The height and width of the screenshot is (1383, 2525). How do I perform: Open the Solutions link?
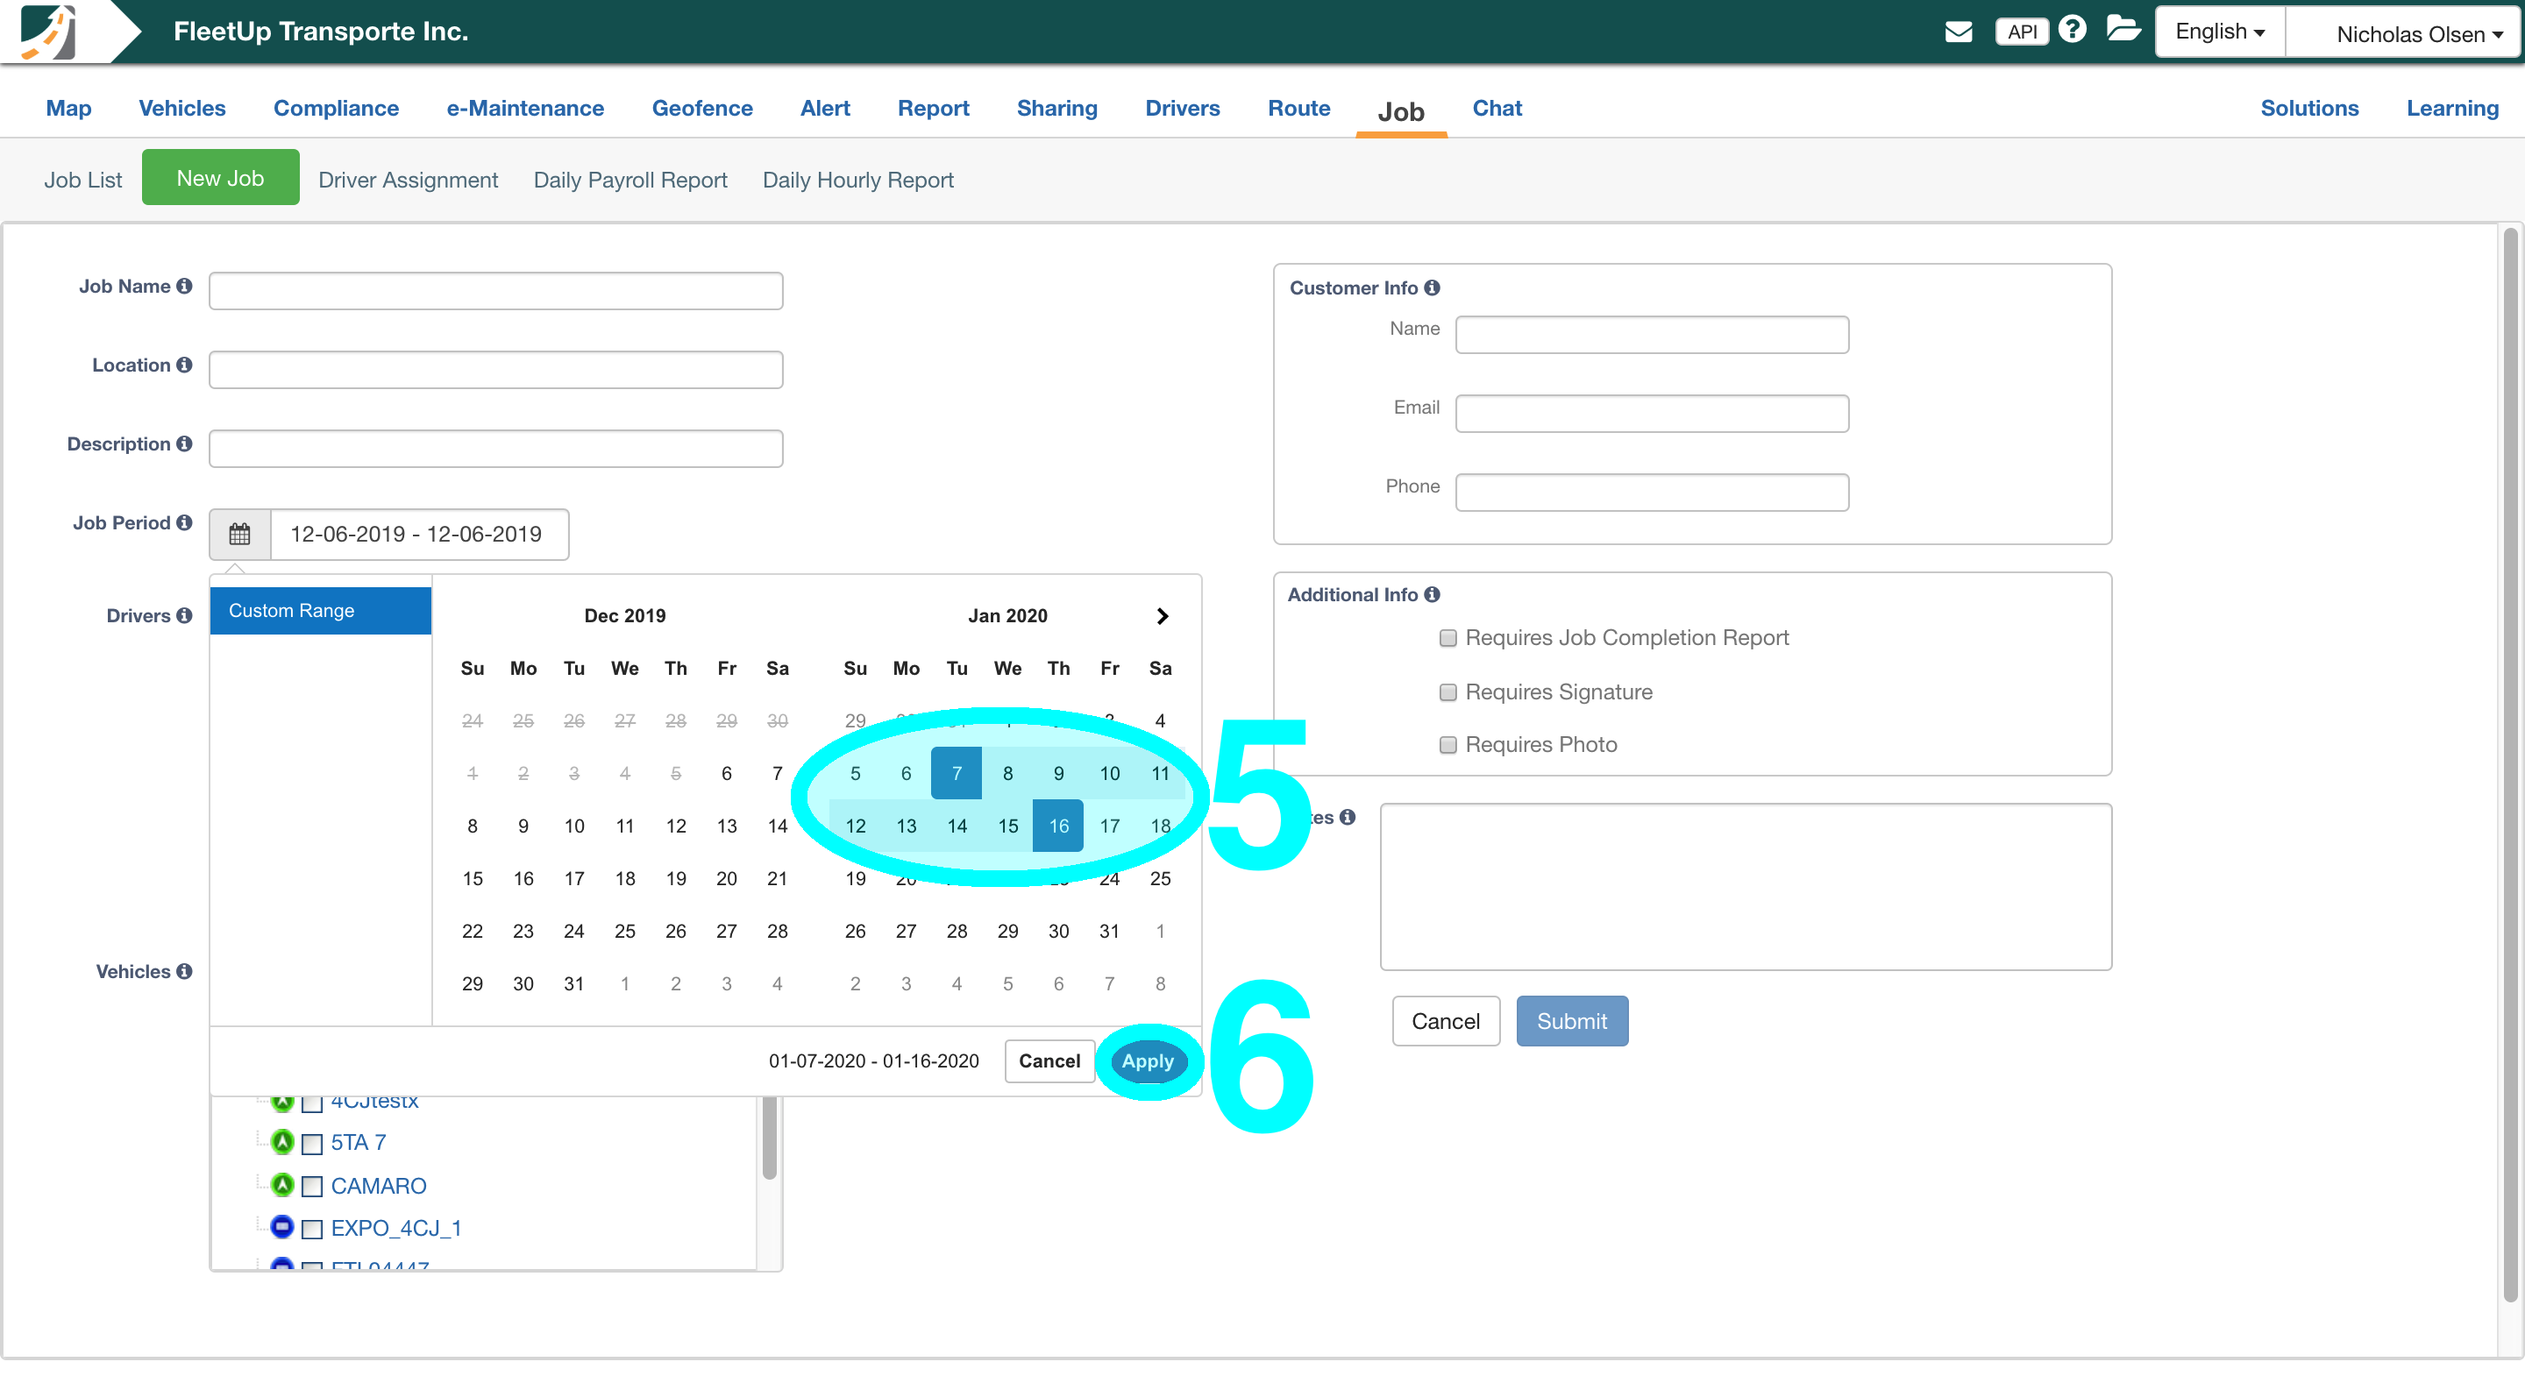tap(2309, 108)
